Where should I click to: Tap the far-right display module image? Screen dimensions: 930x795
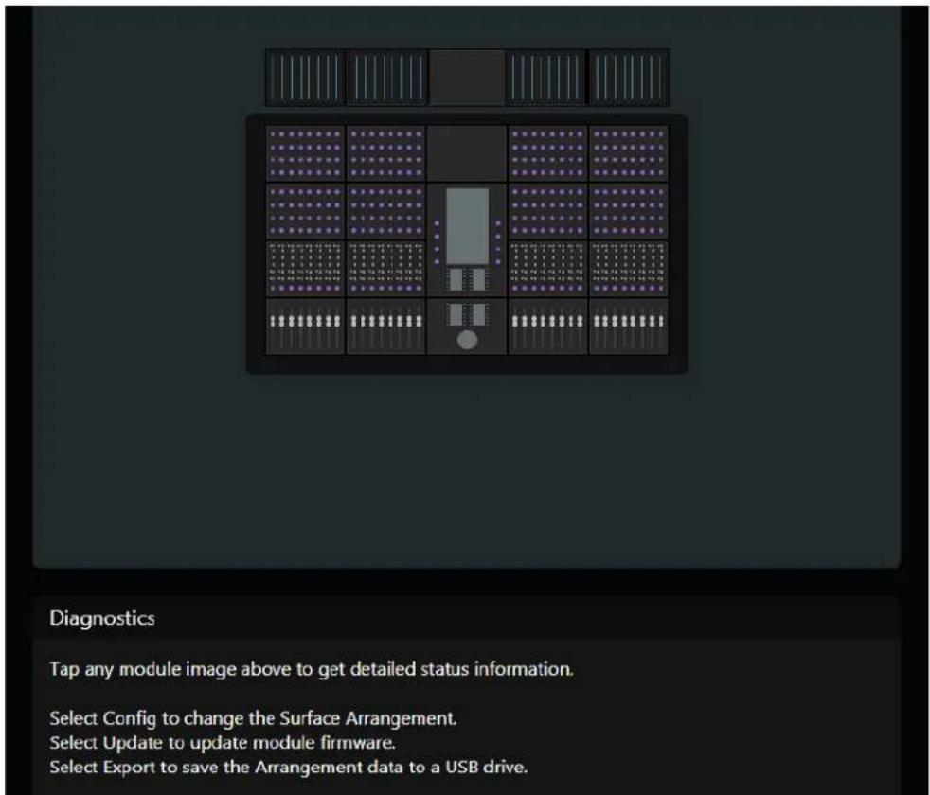629,78
